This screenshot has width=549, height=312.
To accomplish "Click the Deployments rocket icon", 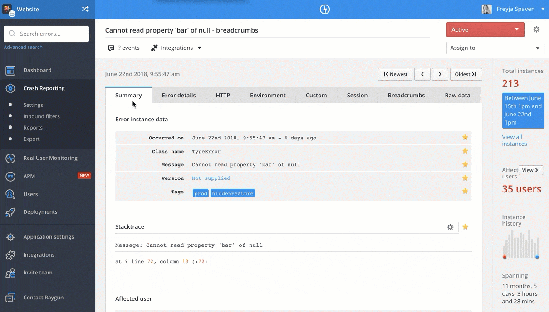I will (10, 212).
